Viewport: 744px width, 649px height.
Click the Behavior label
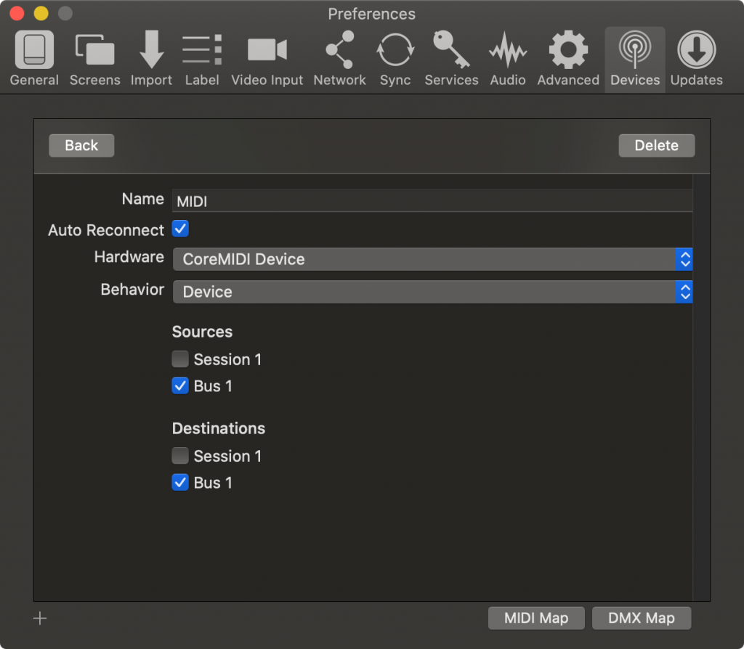click(132, 289)
